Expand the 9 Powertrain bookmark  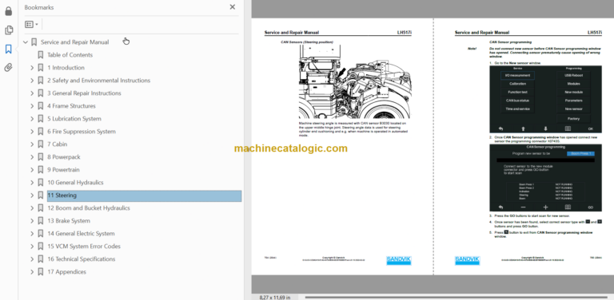pos(32,170)
